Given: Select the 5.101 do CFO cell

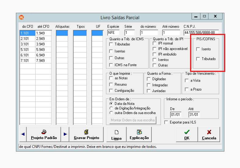Looking at the screenshot, I should pos(28,50).
